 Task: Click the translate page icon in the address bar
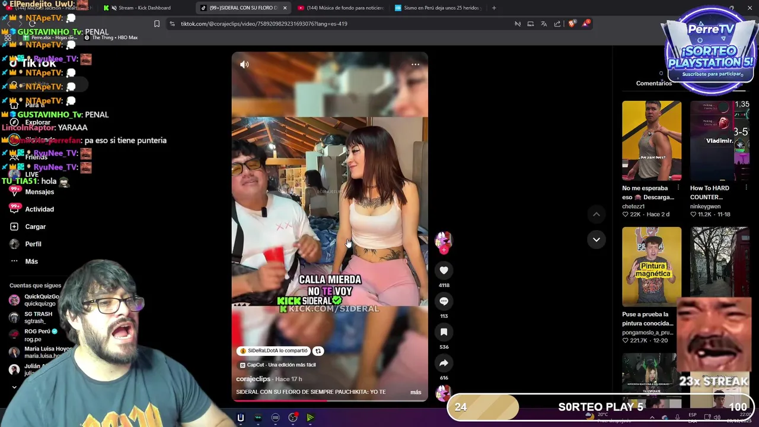tap(544, 24)
